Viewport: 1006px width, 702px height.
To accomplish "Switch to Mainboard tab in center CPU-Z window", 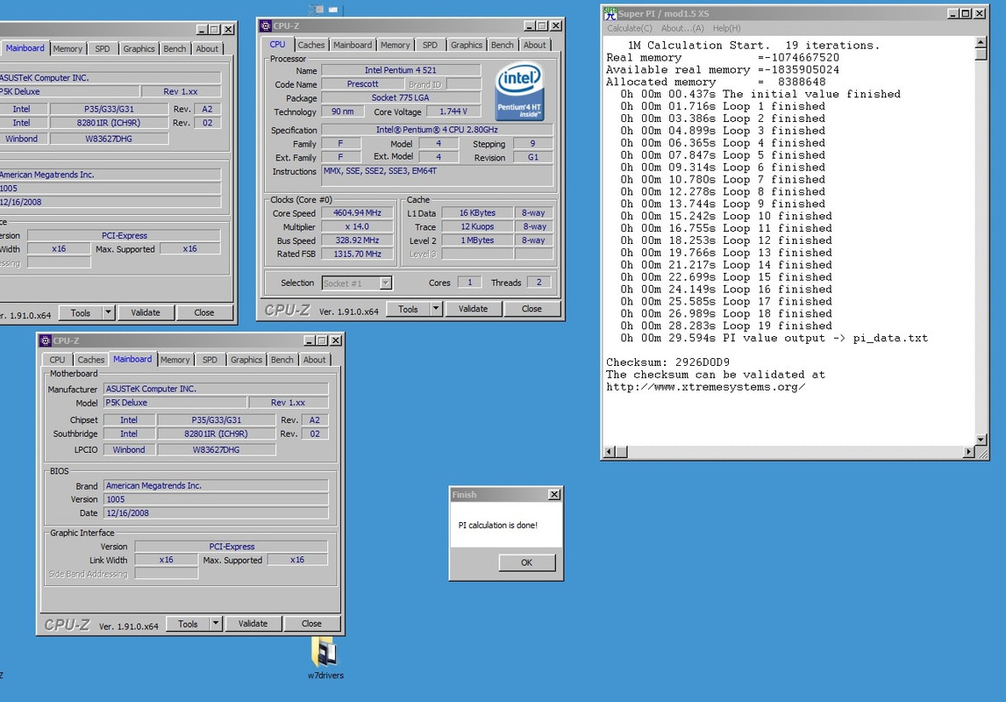I will click(353, 45).
